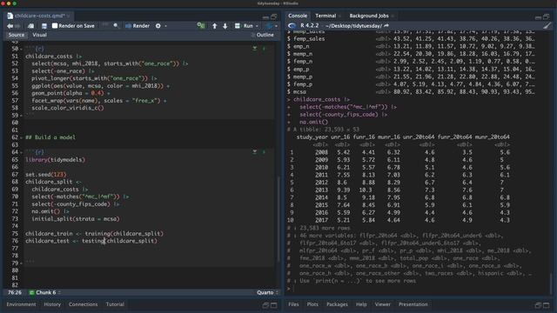The width and height of the screenshot is (557, 313).
Task: Go forward to next source location
Action: pyautogui.click(x=17, y=26)
